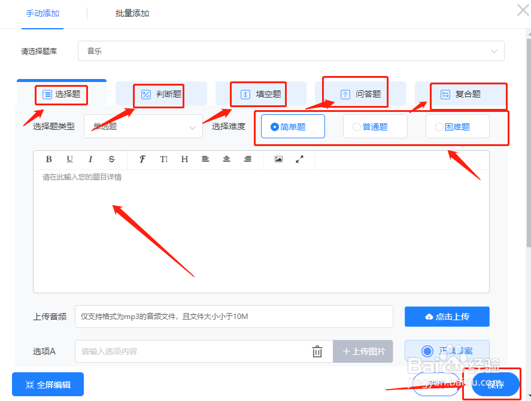The height and width of the screenshot is (401, 531).
Task: Expand the editor to fullscreen with arrows icon
Action: click(x=299, y=159)
